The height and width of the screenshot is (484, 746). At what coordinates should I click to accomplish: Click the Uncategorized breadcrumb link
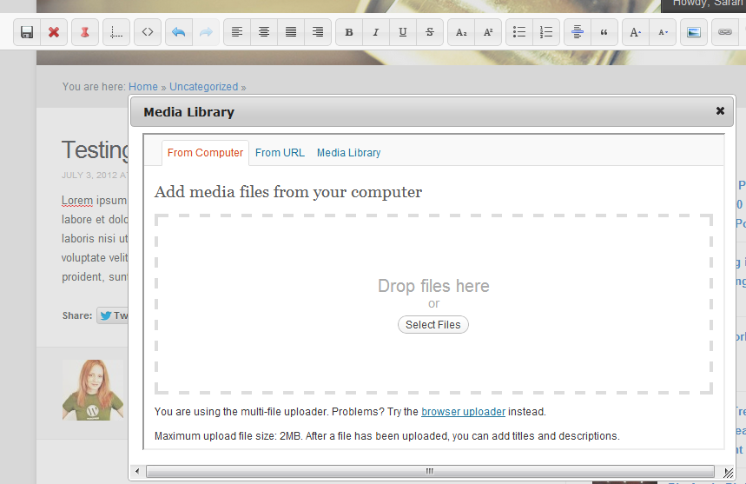pyautogui.click(x=203, y=87)
